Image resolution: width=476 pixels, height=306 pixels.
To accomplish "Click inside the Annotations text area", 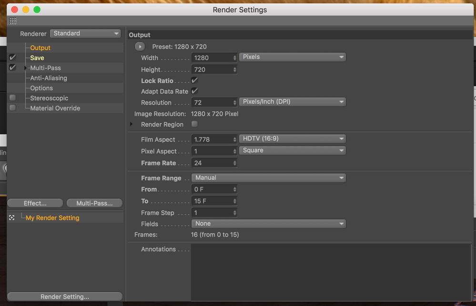I will coord(331,272).
